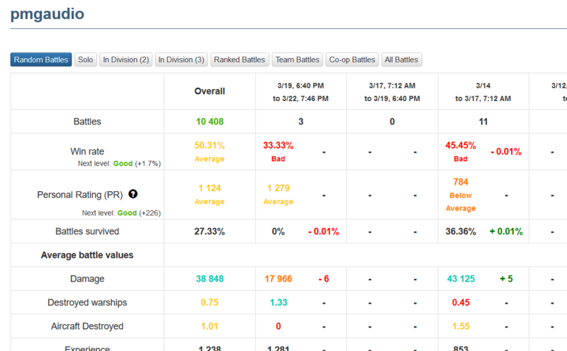
Task: Click the Destroyed warships row label
Action: (x=87, y=303)
